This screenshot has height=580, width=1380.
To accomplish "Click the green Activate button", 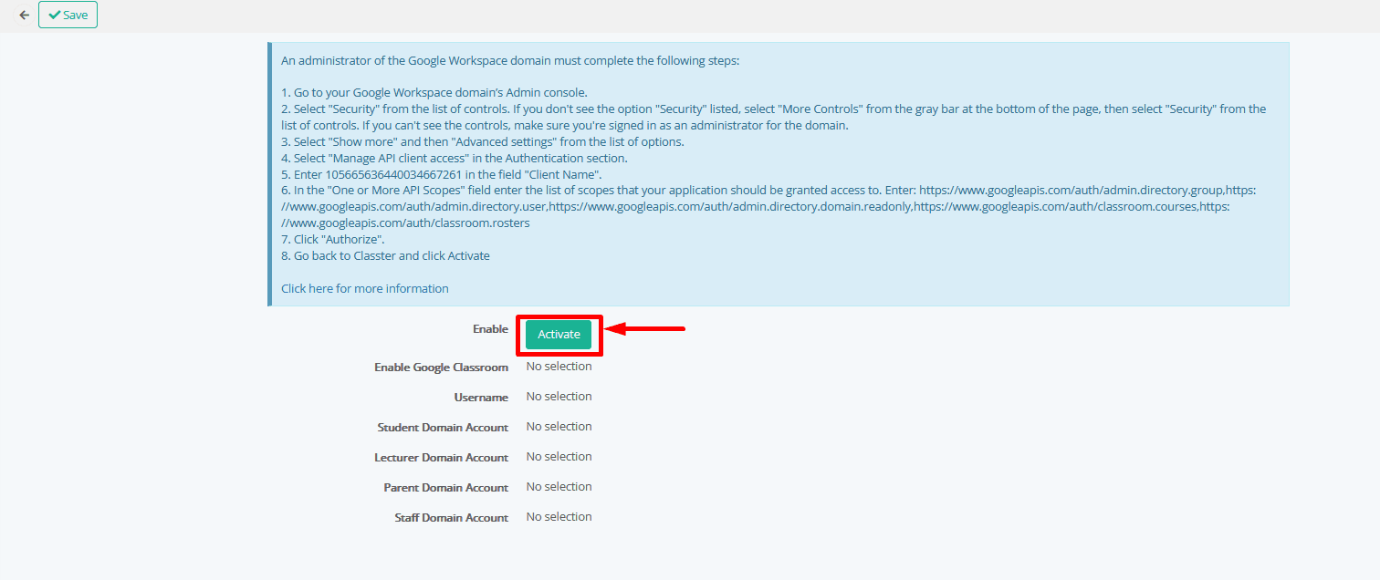I will pyautogui.click(x=559, y=335).
